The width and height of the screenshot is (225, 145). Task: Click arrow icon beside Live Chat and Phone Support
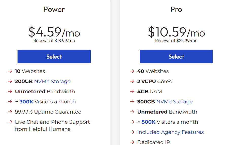(x=10, y=122)
